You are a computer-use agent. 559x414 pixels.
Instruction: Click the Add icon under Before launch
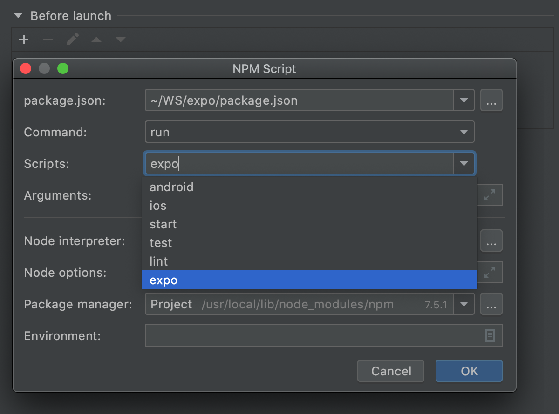24,40
